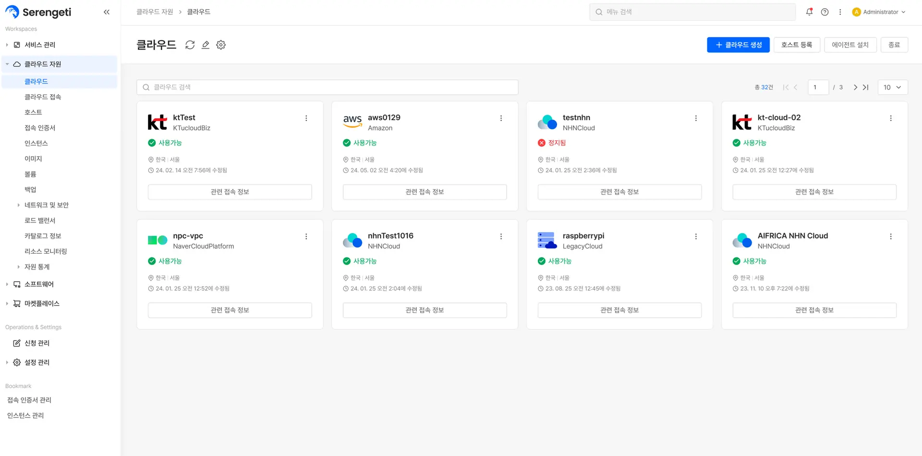
Task: Open 클라우드 접속 in the sidebar
Action: pyautogui.click(x=43, y=97)
